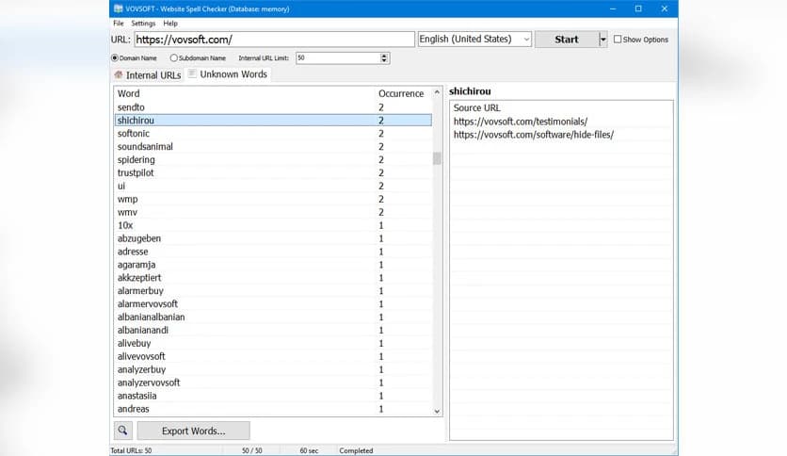Click the 'Total URLs: 50' status text
The image size is (787, 456).
(131, 450)
